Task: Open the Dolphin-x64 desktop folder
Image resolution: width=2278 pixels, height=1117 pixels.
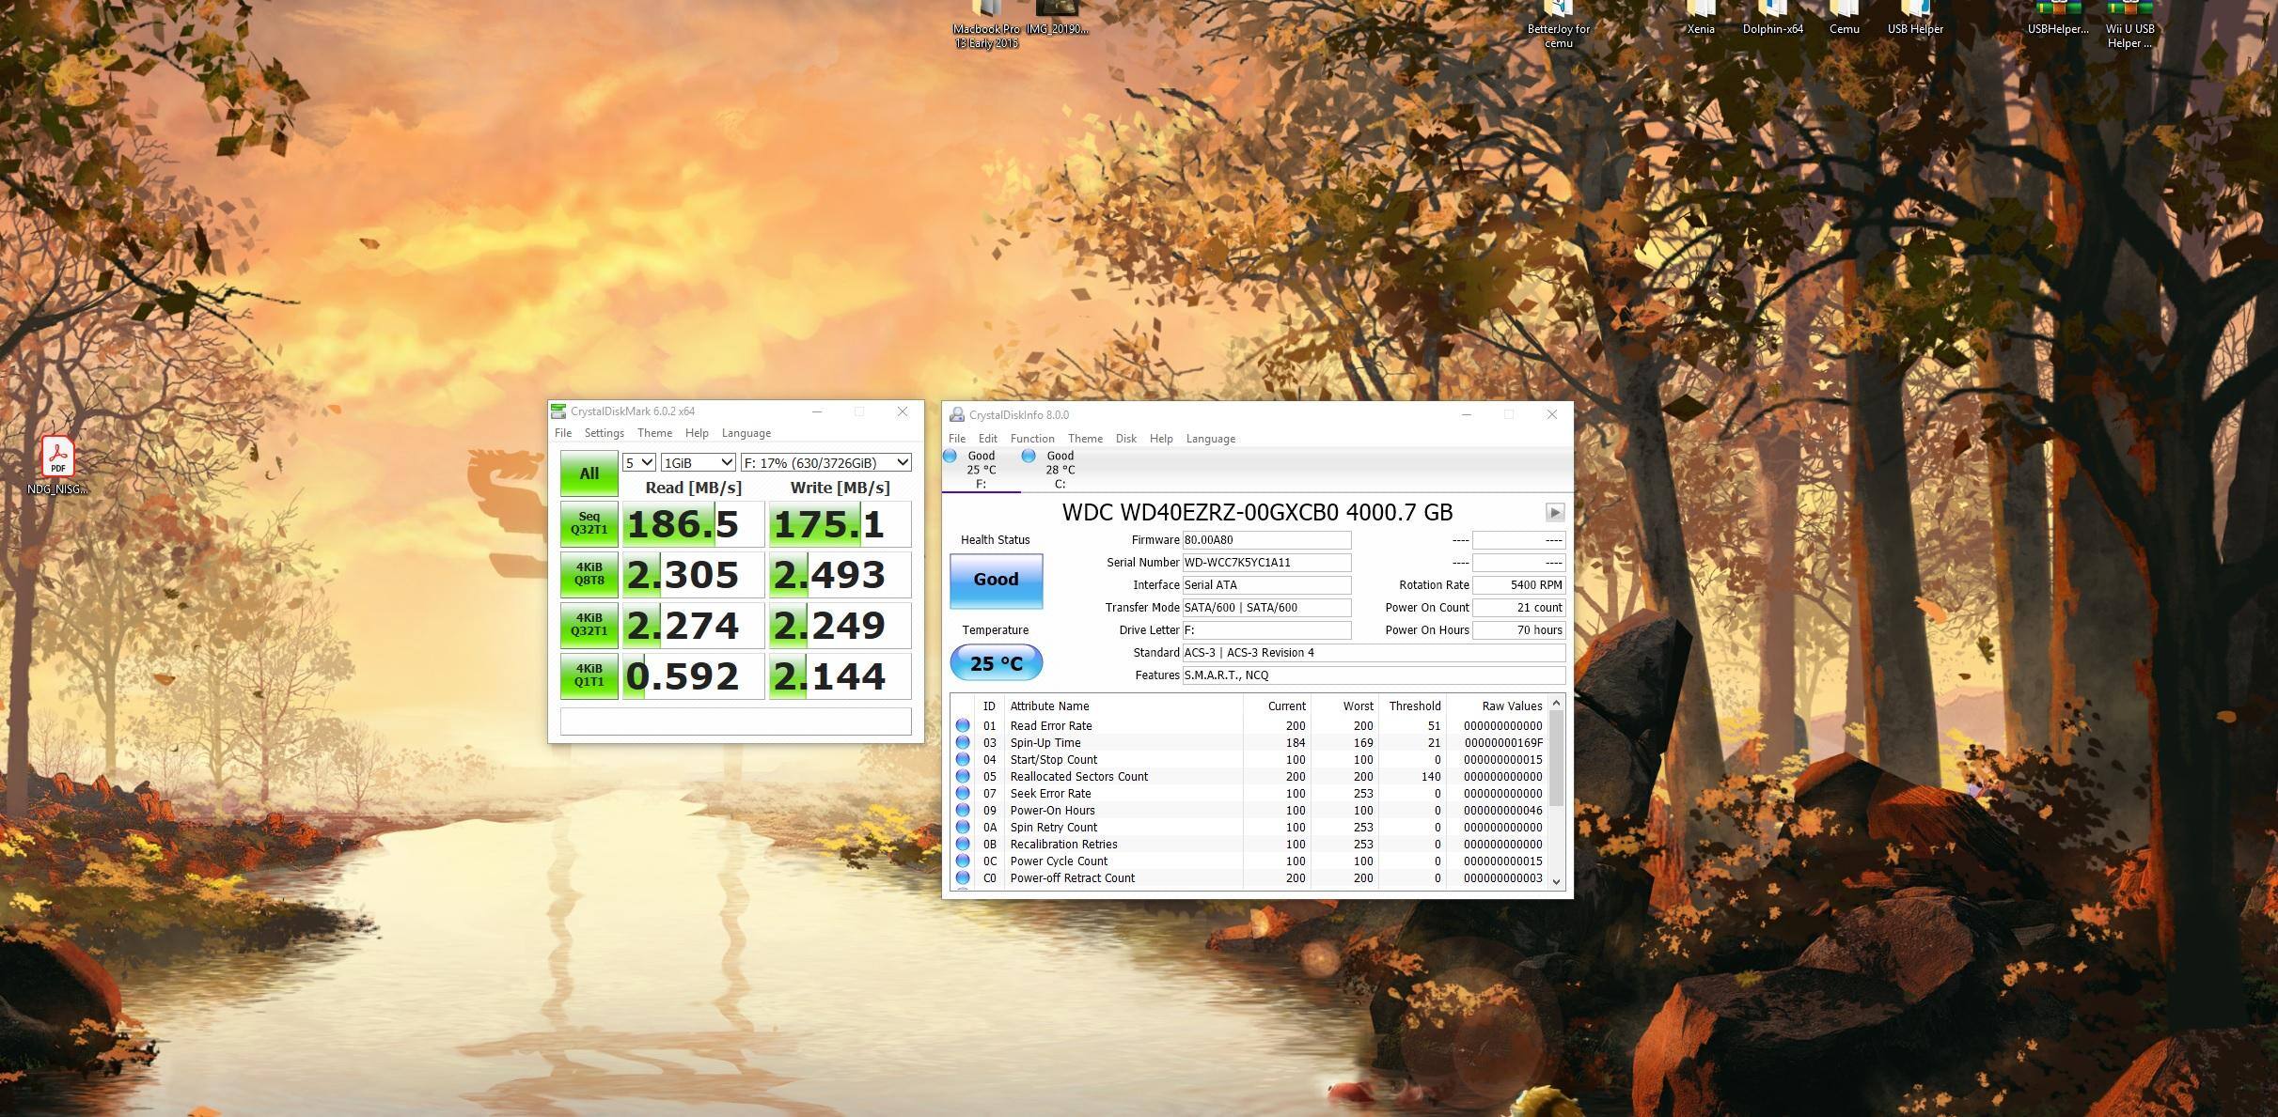Action: [x=1772, y=17]
